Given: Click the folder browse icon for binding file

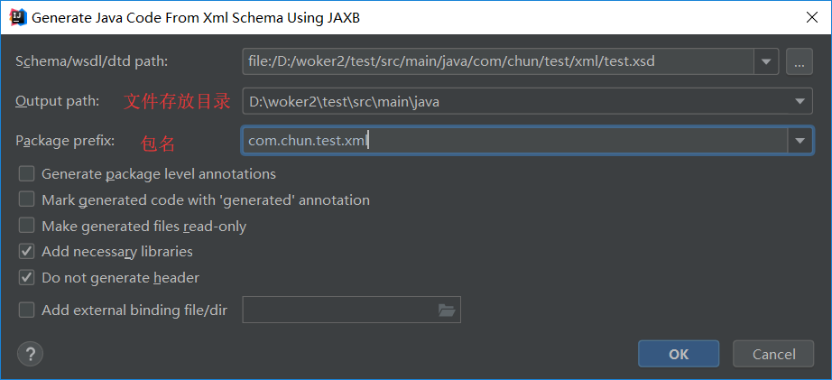Looking at the screenshot, I should pos(446,310).
